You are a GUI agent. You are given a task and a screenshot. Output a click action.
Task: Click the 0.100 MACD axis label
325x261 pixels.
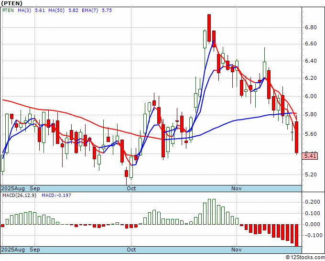tap(313, 213)
